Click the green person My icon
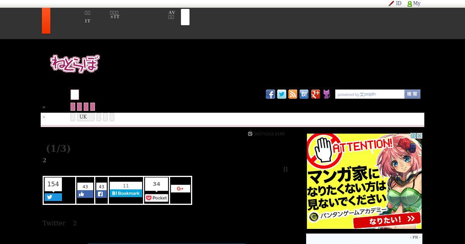This screenshot has width=465, height=244. click(410, 3)
